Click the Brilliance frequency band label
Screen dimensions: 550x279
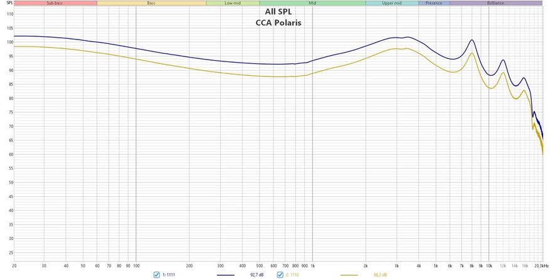pos(495,3)
